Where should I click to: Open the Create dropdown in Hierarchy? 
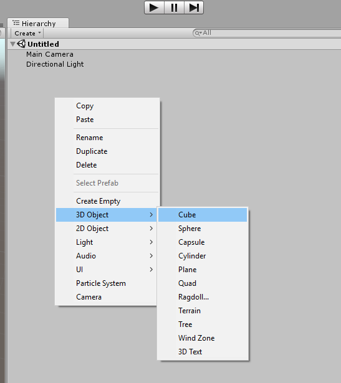tap(27, 33)
